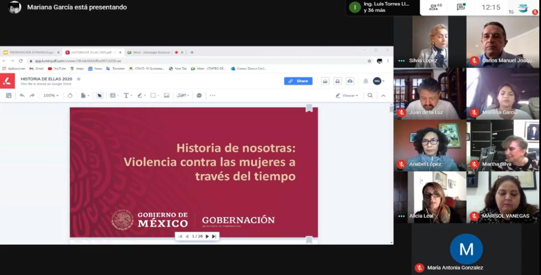
Task: Open the Meet participants list icon
Action: 435,7
